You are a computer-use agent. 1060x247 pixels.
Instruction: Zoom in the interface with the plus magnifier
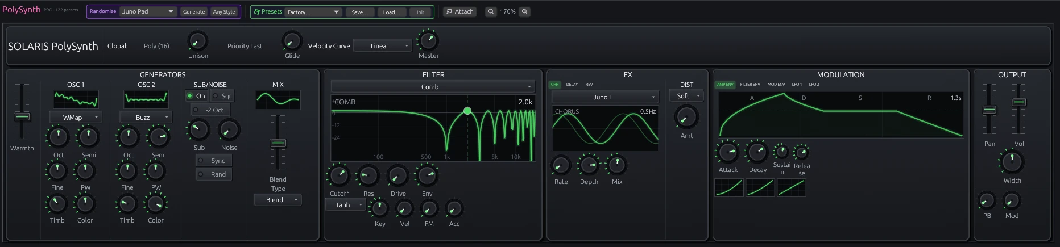524,11
